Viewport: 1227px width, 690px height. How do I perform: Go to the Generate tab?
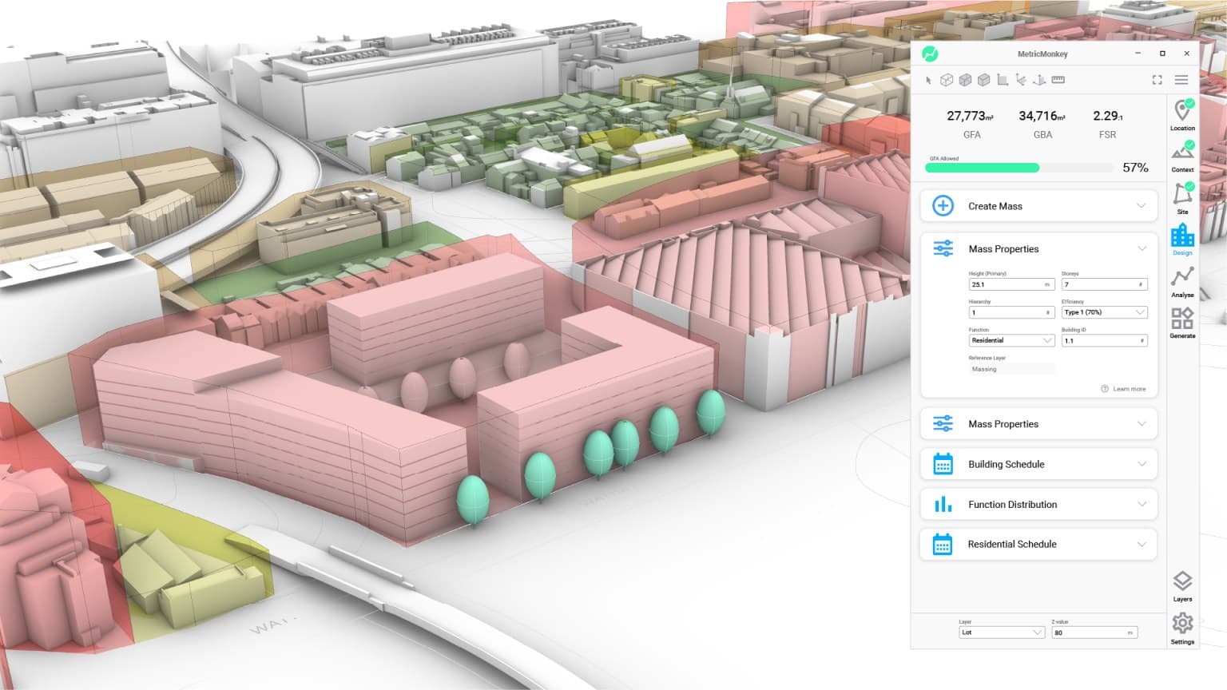click(x=1182, y=323)
